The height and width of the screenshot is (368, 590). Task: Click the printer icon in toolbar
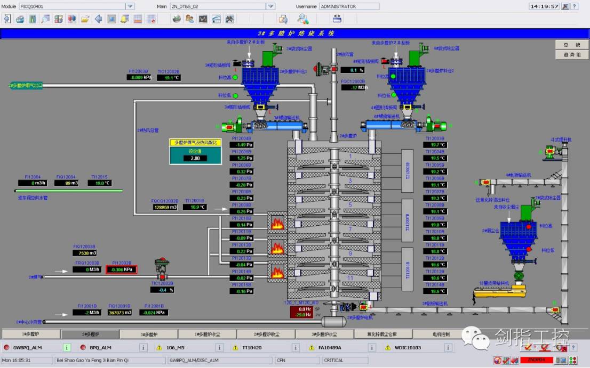[x=20, y=19]
